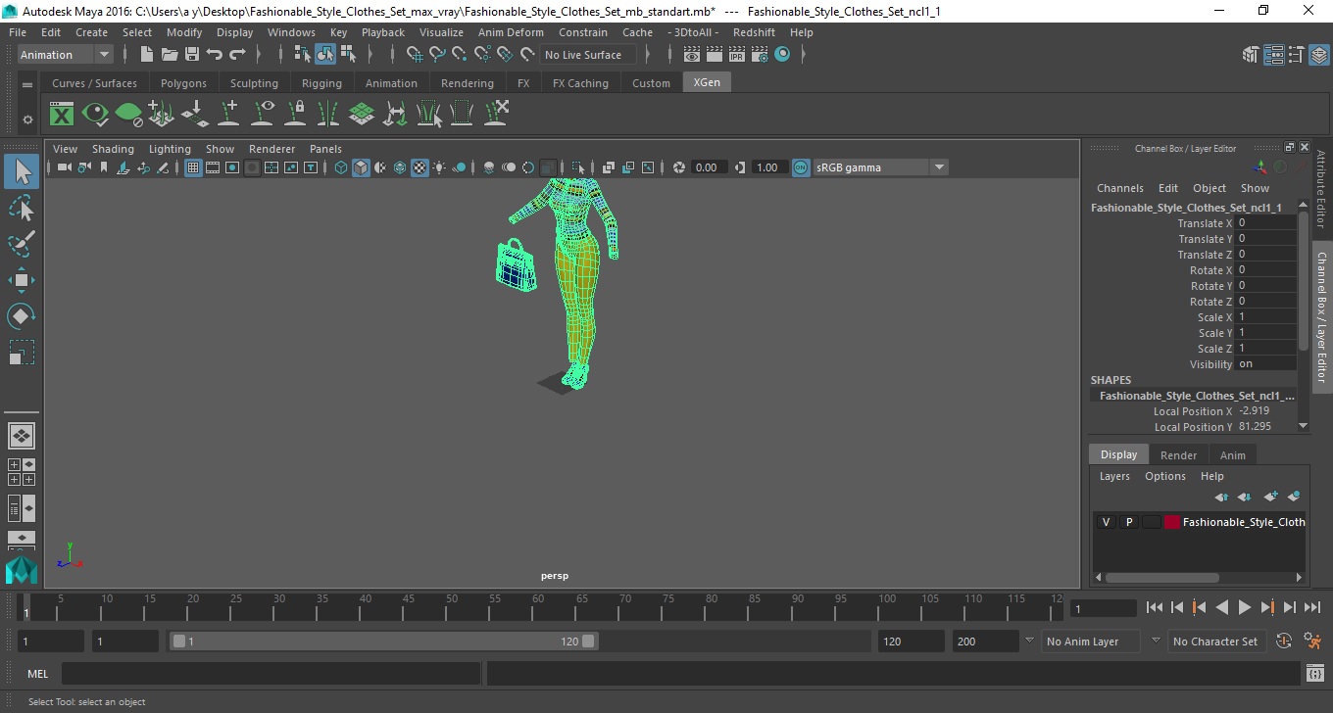The width and height of the screenshot is (1333, 713).
Task: Click the XGen delete guides icon with X
Action: pos(495,114)
